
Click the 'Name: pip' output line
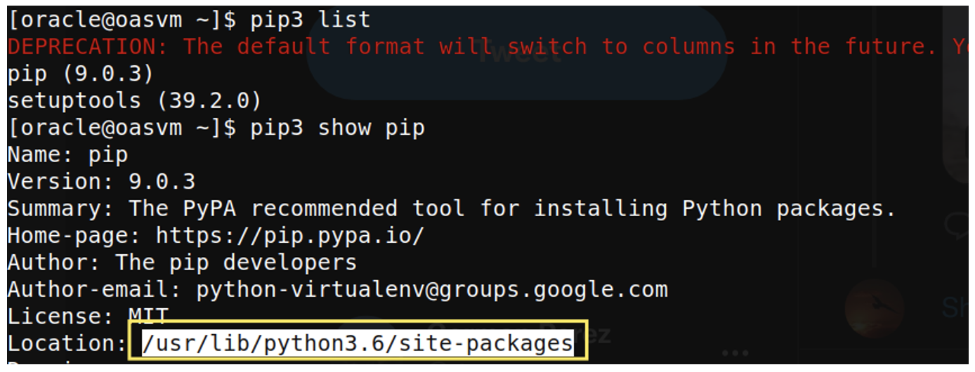67,154
